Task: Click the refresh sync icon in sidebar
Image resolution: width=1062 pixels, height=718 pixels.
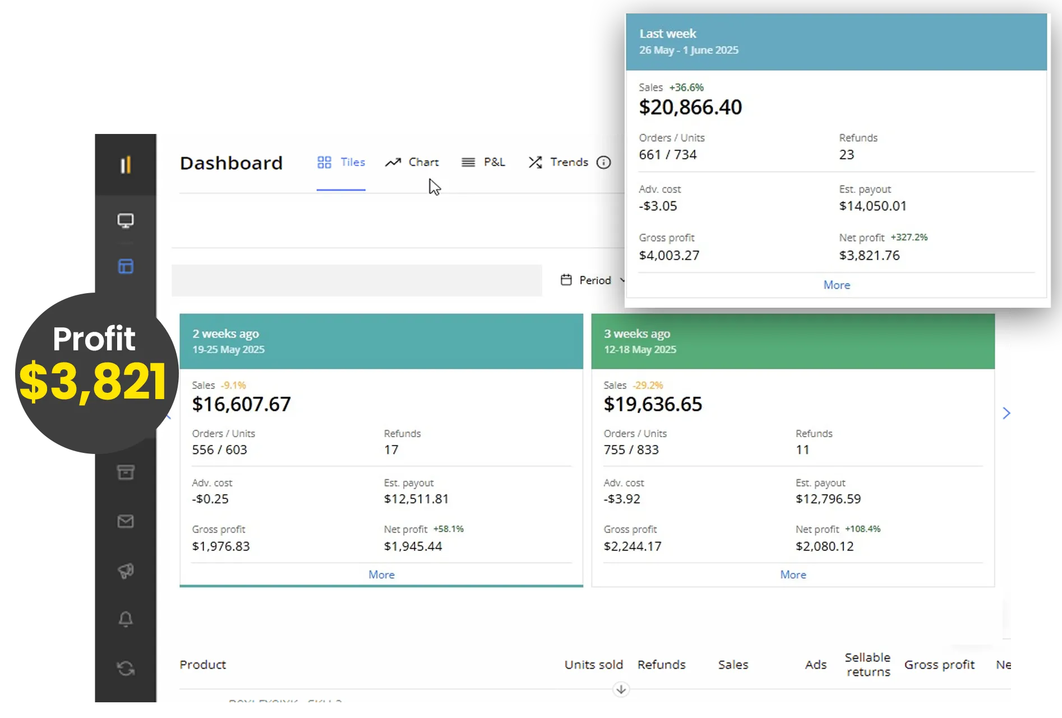Action: 126,668
